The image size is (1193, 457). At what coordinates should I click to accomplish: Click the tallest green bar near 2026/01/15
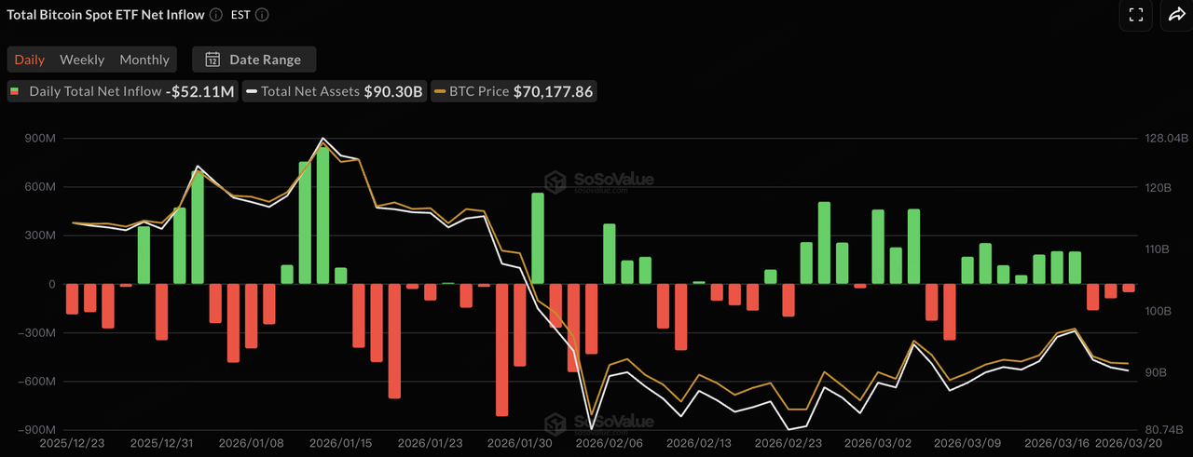(x=322, y=214)
